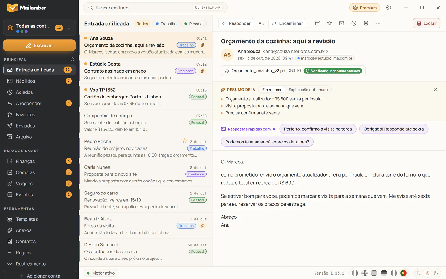Open Rastreamento tool in the sidebar
This screenshot has height=279, width=446.
[39, 264]
